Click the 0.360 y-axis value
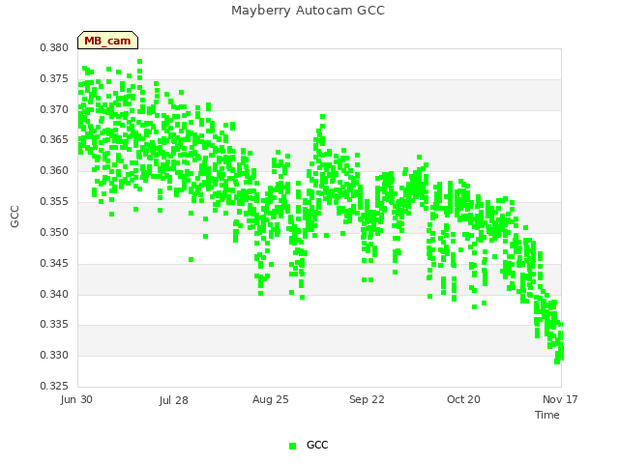 pyautogui.click(x=54, y=171)
